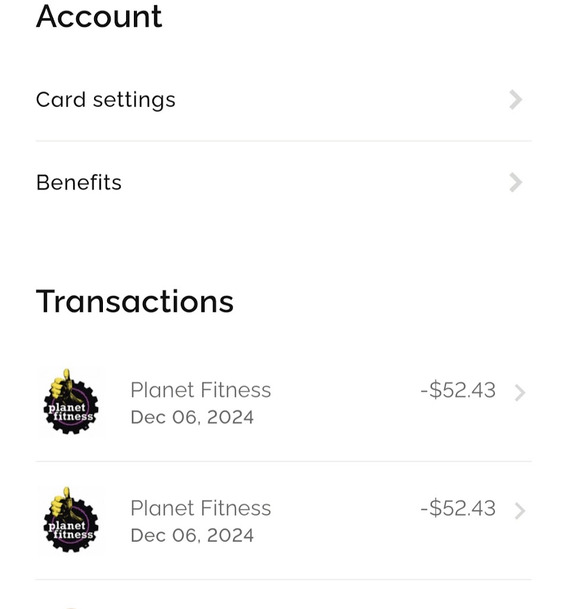
Task: Tap the chevron beside Card settings
Action: (x=515, y=99)
